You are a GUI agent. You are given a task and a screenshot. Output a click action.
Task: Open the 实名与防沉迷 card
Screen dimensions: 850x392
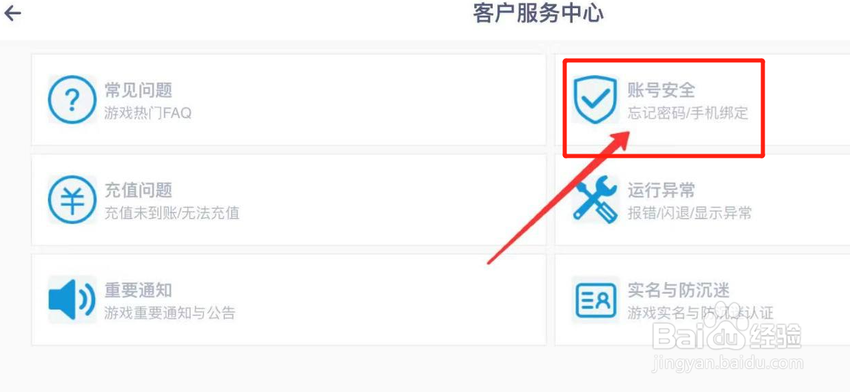[702, 300]
